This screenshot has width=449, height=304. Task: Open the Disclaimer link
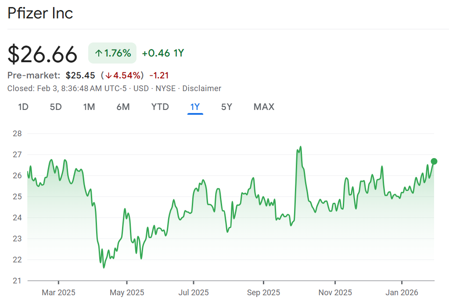click(201, 88)
